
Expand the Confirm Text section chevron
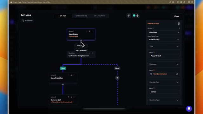coord(178,100)
